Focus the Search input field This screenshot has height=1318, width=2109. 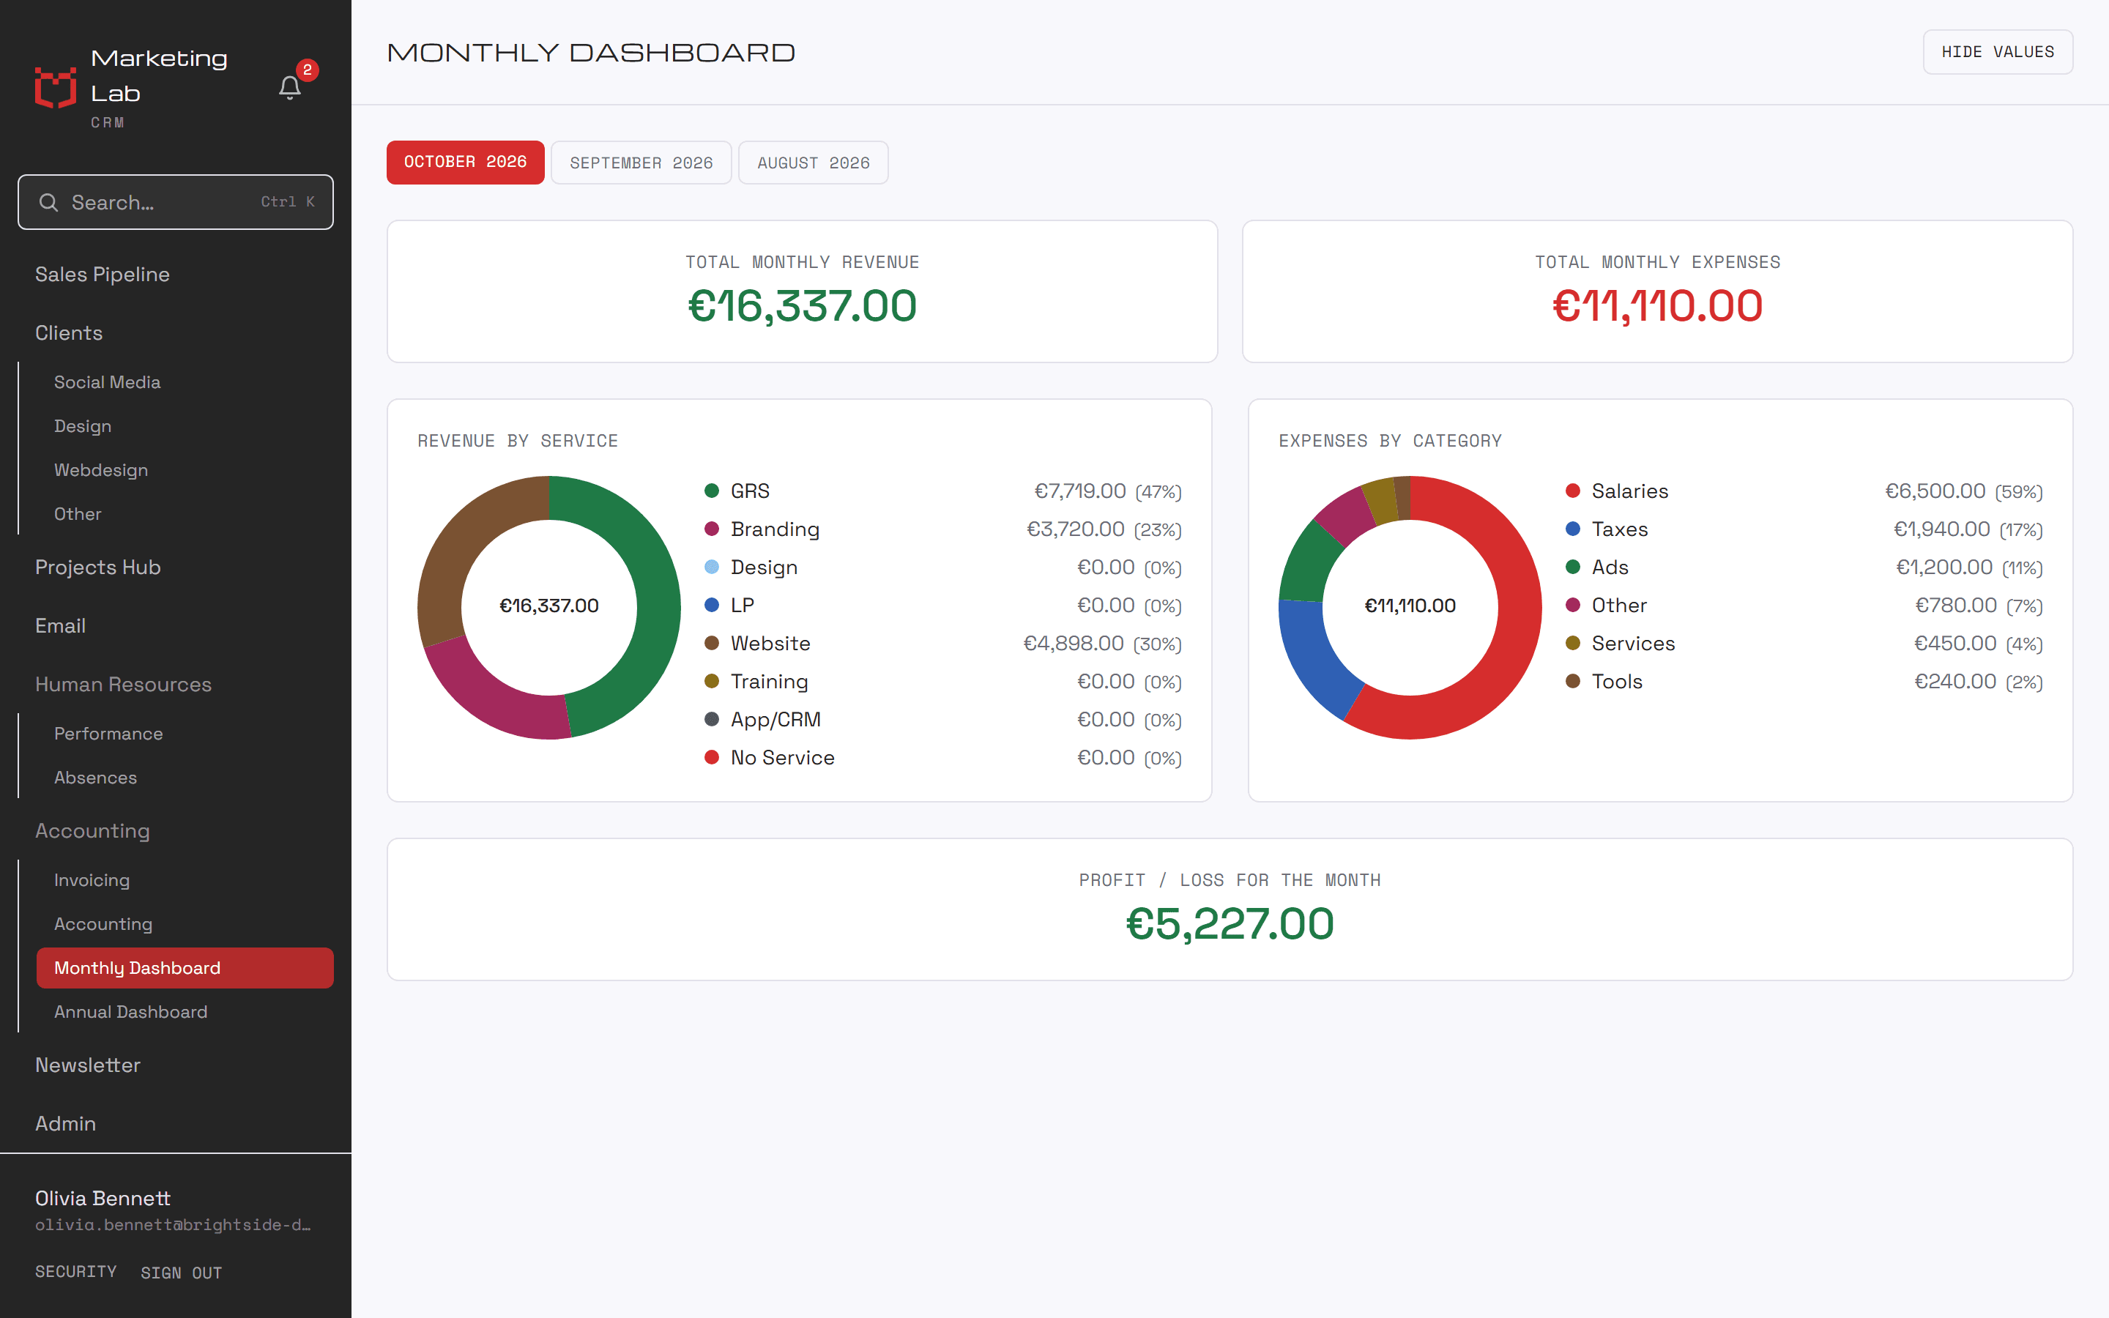[175, 202]
